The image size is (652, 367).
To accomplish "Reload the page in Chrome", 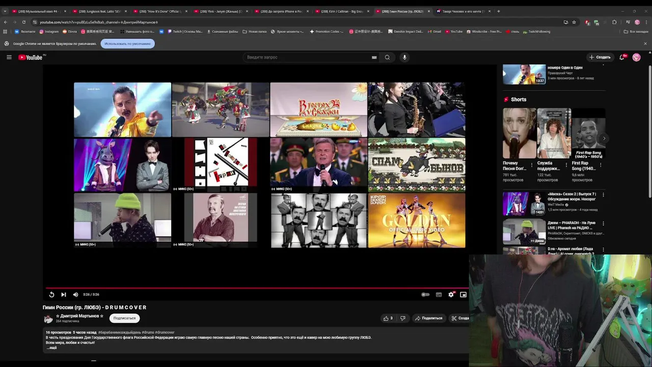I will 23,22.
